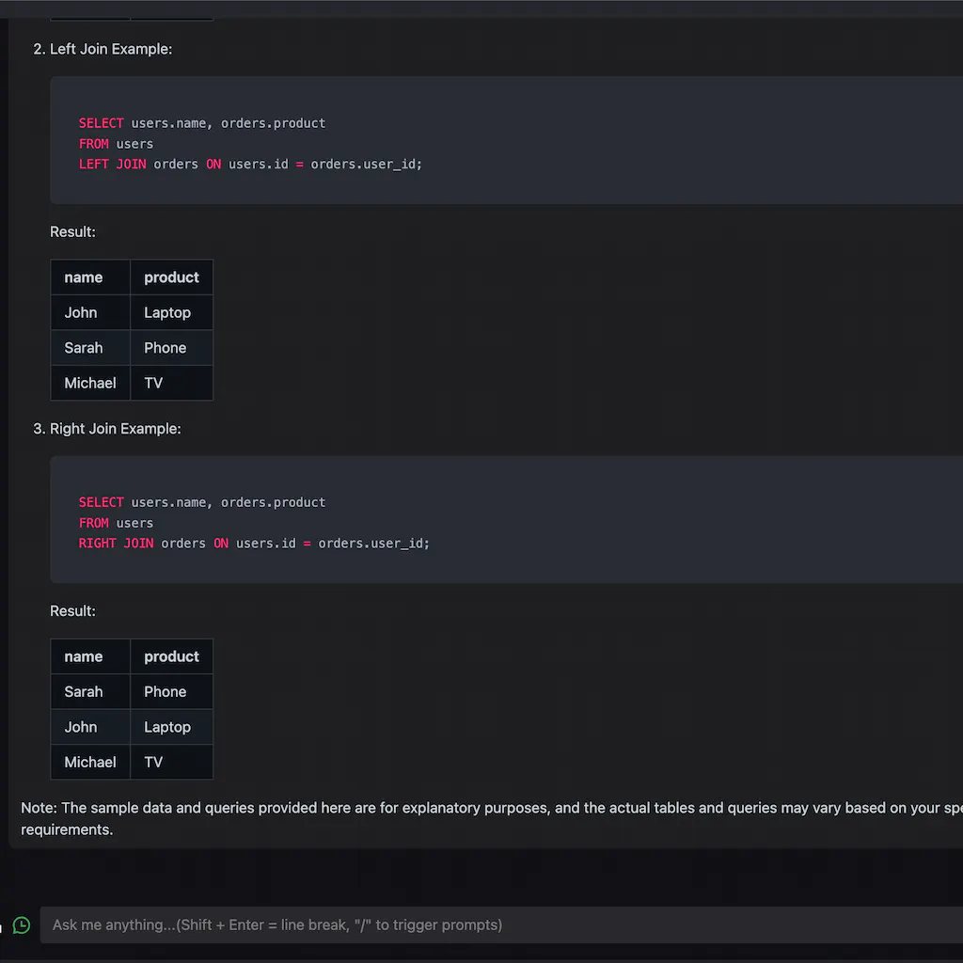Click "product" header in Right Join result table
Viewport: 963px width, 963px height.
pyautogui.click(x=171, y=656)
